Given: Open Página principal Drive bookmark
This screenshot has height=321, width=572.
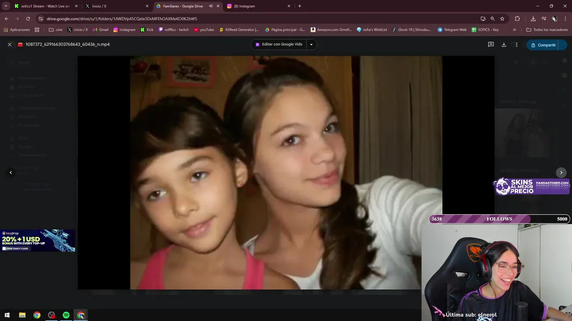Looking at the screenshot, I should [285, 30].
